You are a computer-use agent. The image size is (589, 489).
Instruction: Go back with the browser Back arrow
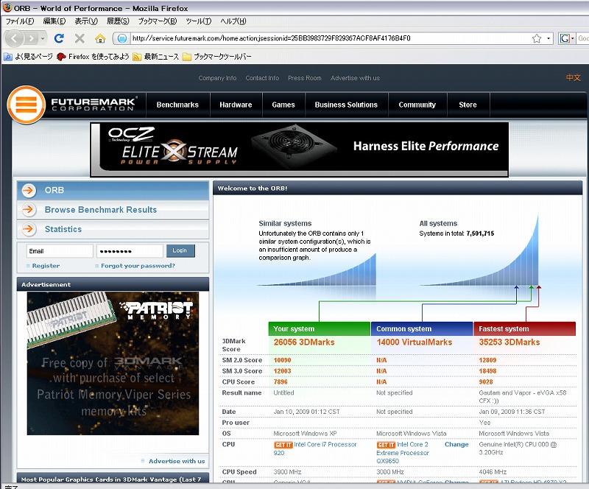tap(14, 38)
